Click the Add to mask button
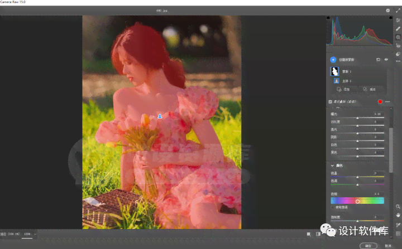The width and height of the screenshot is (402, 249). (x=343, y=89)
